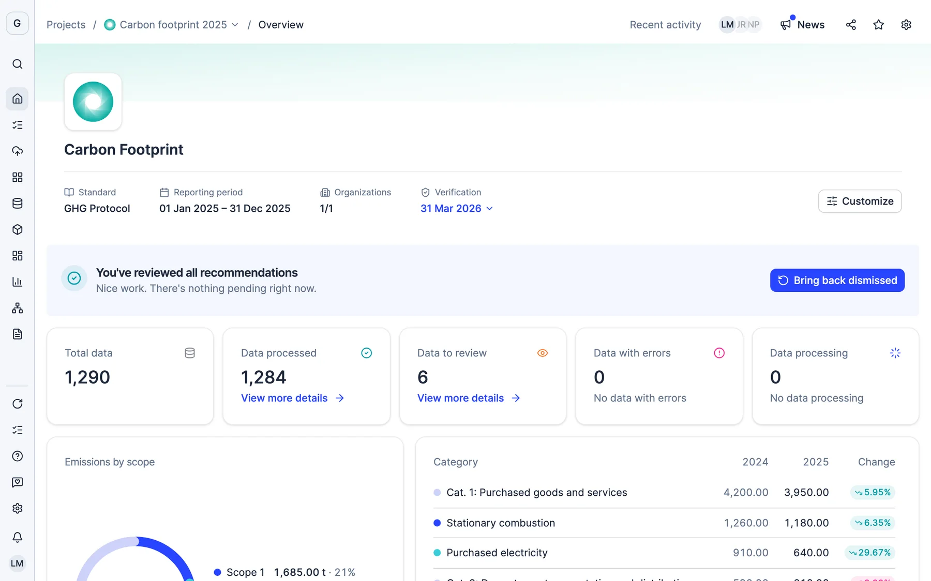Open the bar chart analytics icon
This screenshot has height=581, width=931.
(17, 282)
